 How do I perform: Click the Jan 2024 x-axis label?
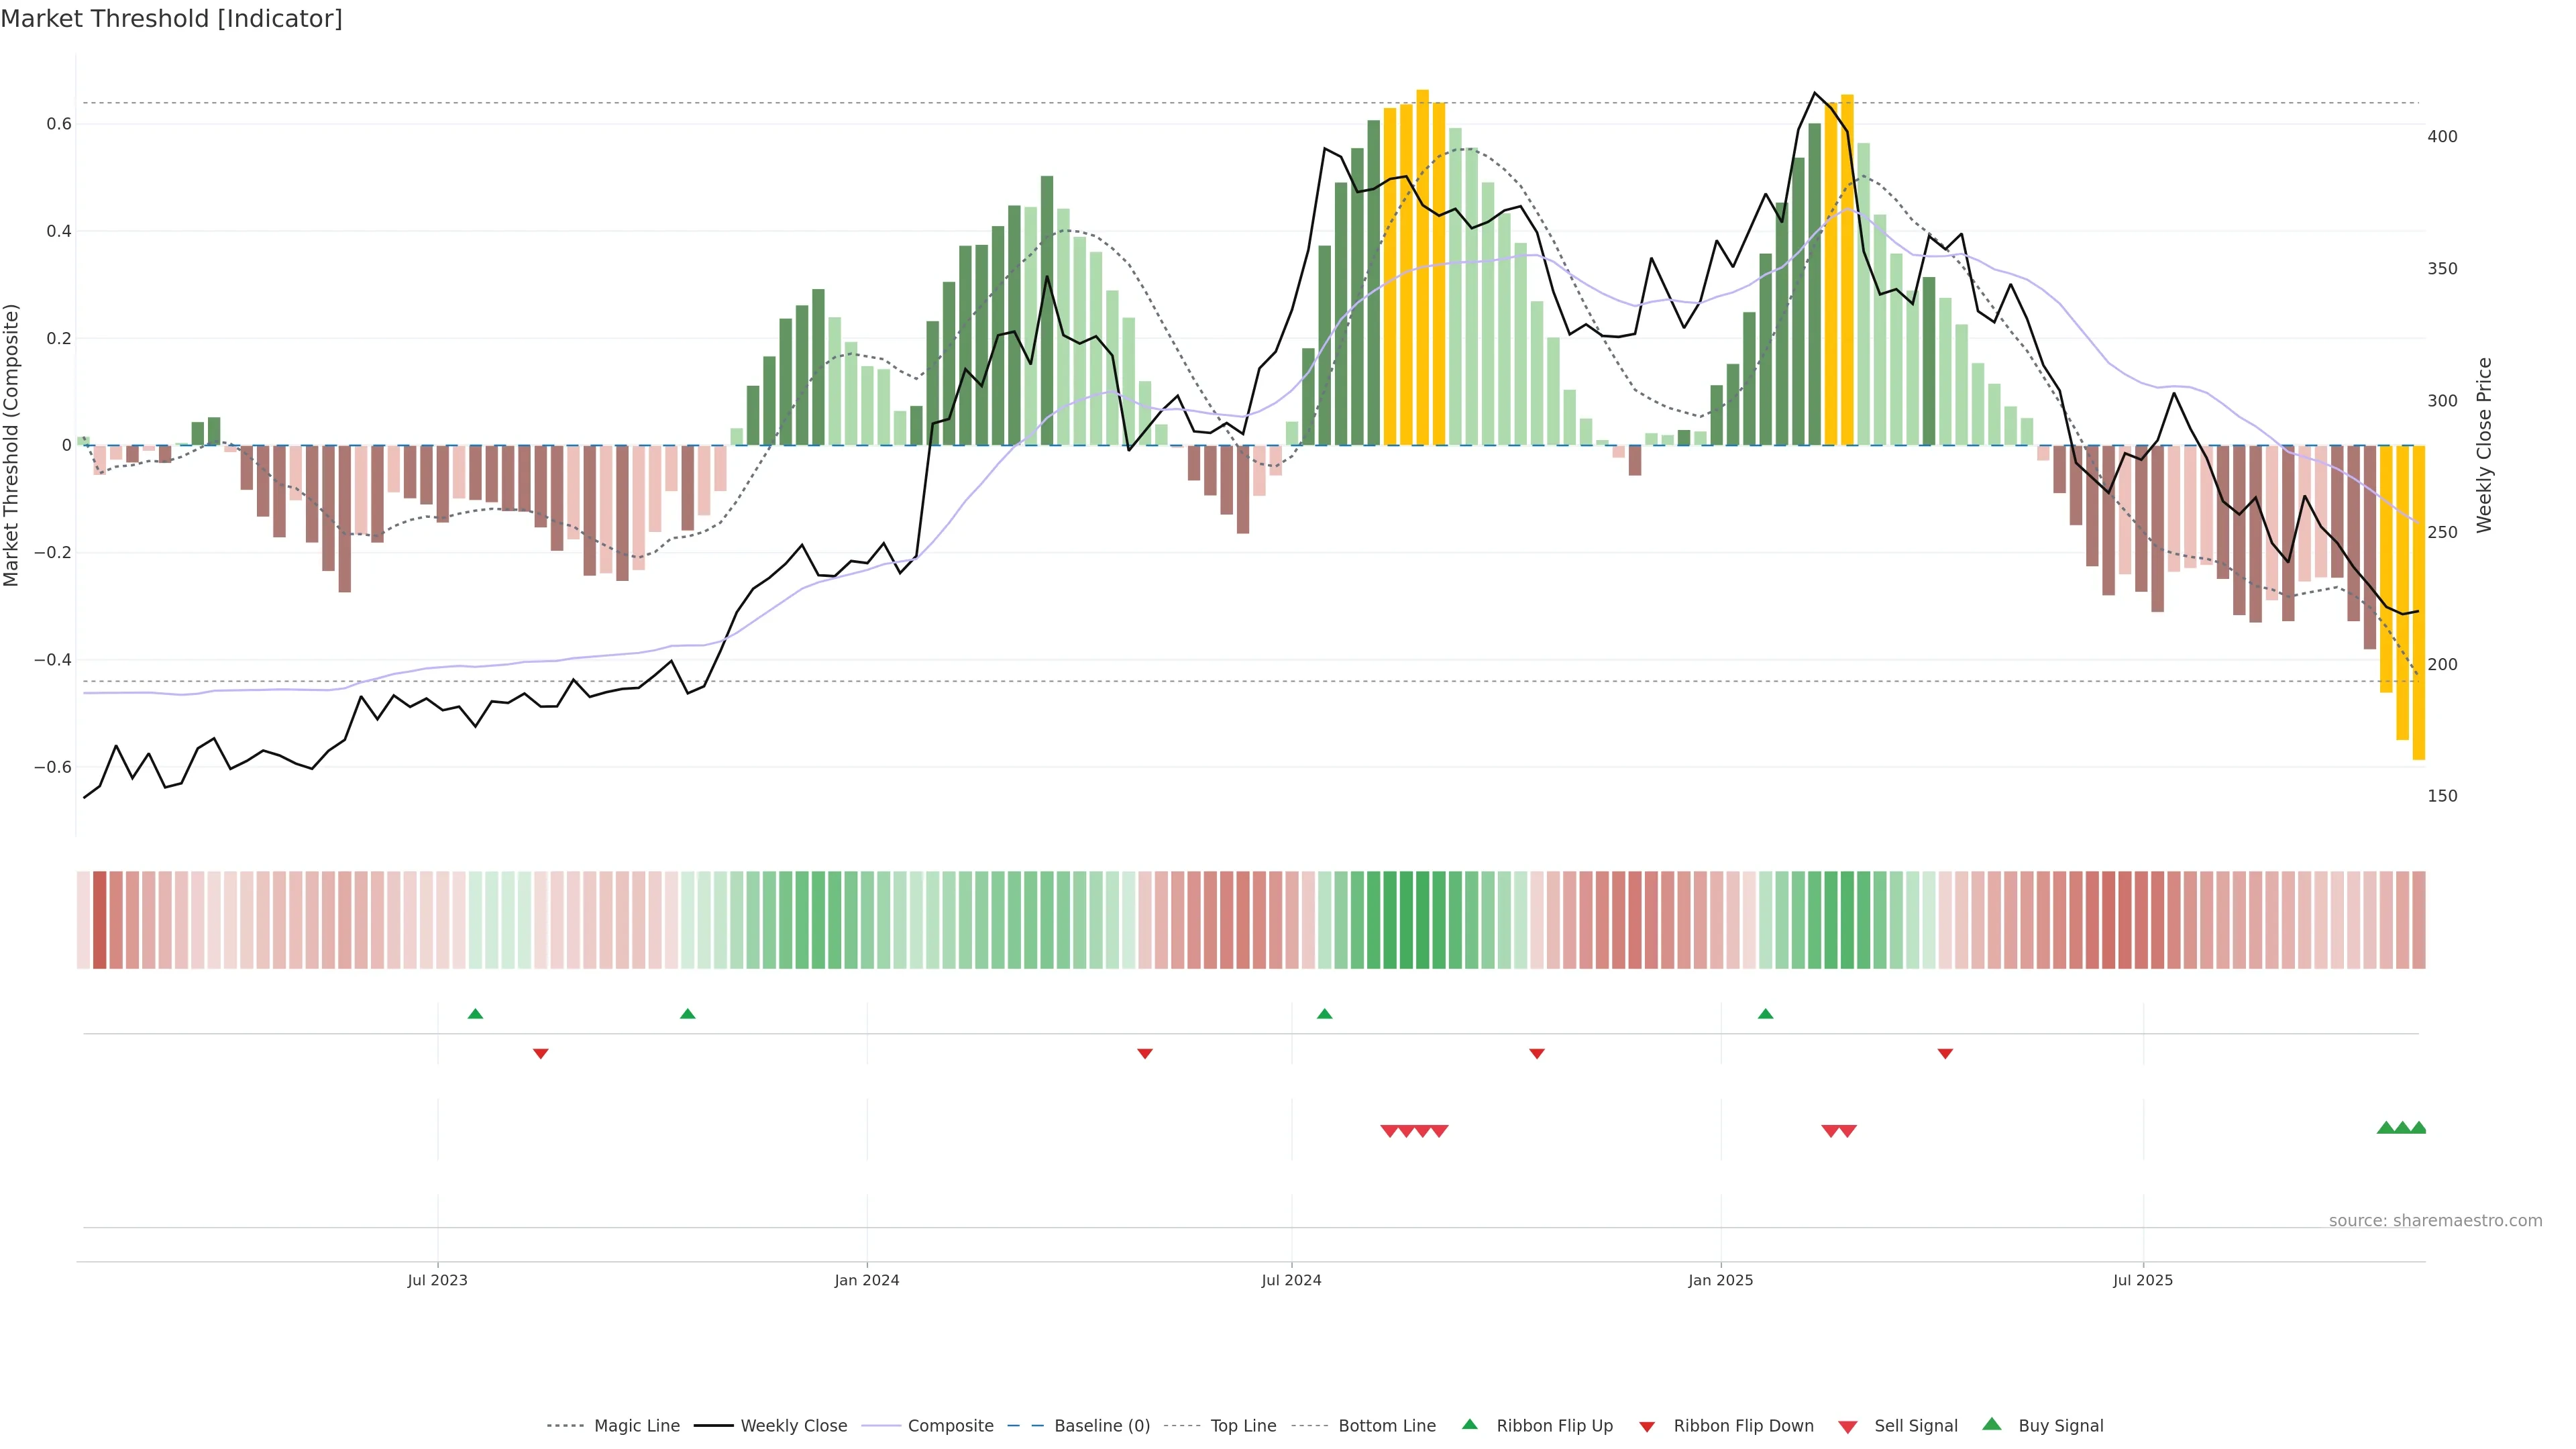(x=866, y=1280)
